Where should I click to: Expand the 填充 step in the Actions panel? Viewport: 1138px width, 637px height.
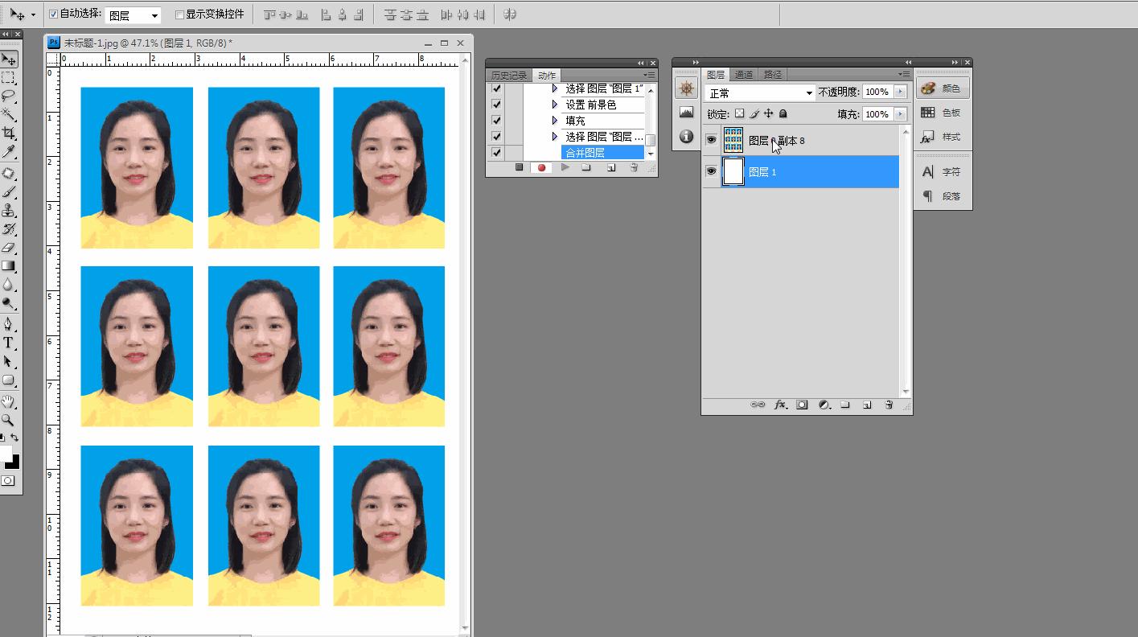click(x=554, y=120)
